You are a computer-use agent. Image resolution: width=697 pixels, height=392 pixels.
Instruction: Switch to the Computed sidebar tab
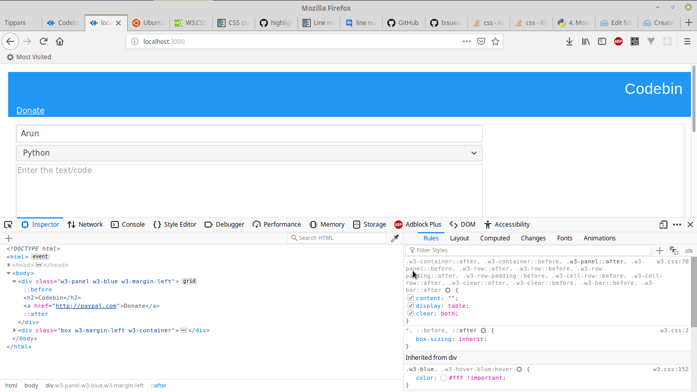(495, 238)
